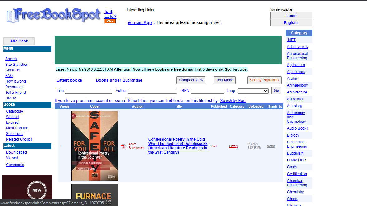Click the Add Book button
Viewport: 367px width, 206px height.
point(19,41)
